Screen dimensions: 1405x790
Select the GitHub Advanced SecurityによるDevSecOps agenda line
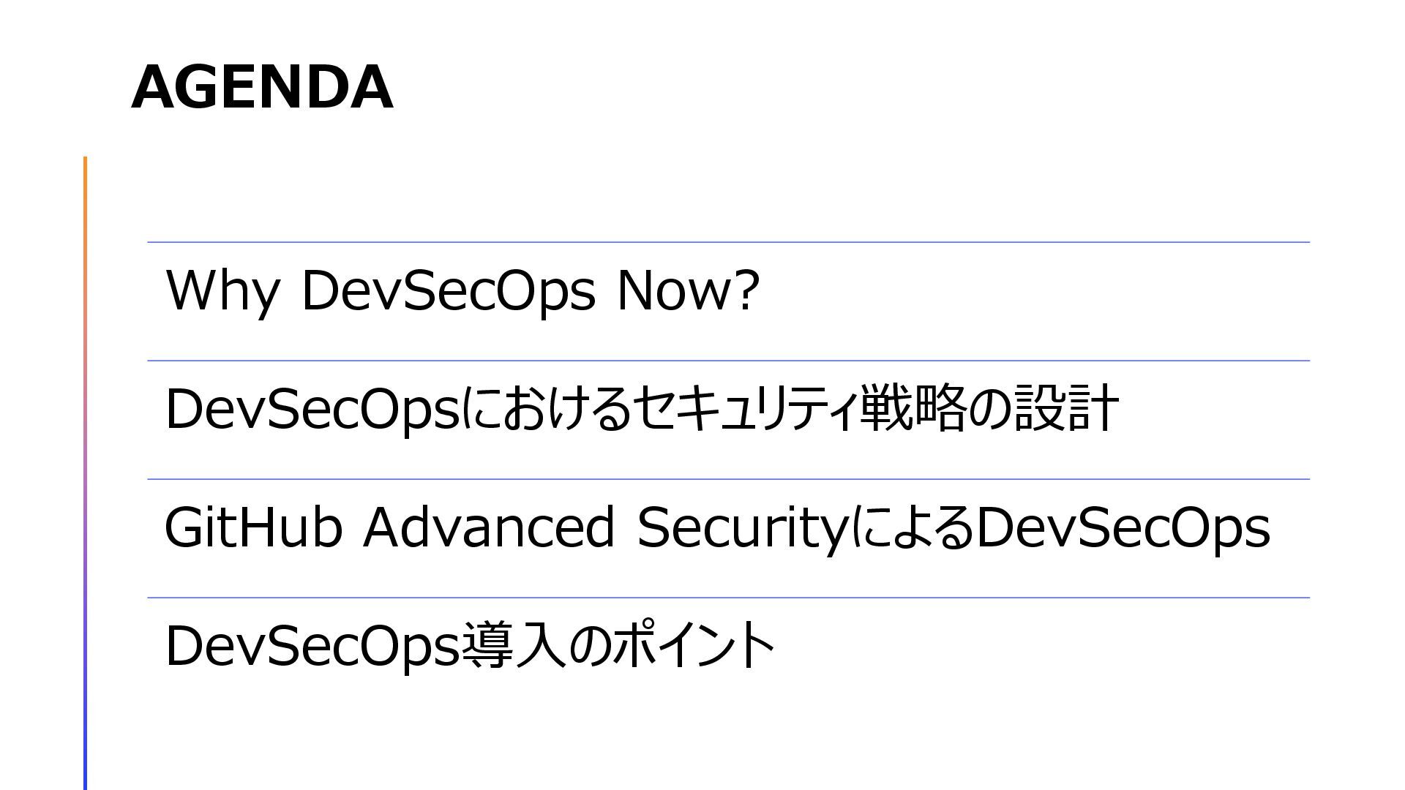[717, 527]
